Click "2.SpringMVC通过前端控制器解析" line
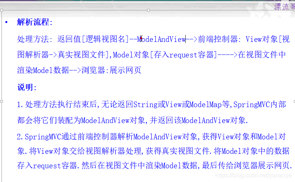The height and width of the screenshot is (182, 295). click(x=75, y=137)
